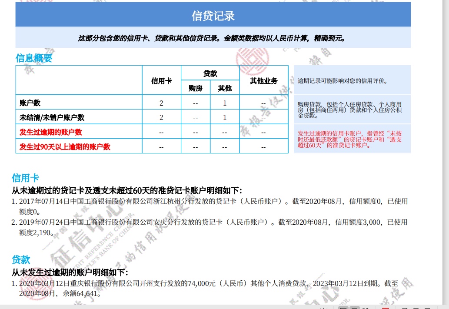Click the italic sentence starting 这部分包含您的信用卡
Screen dimensions: 449x309
tap(211, 38)
